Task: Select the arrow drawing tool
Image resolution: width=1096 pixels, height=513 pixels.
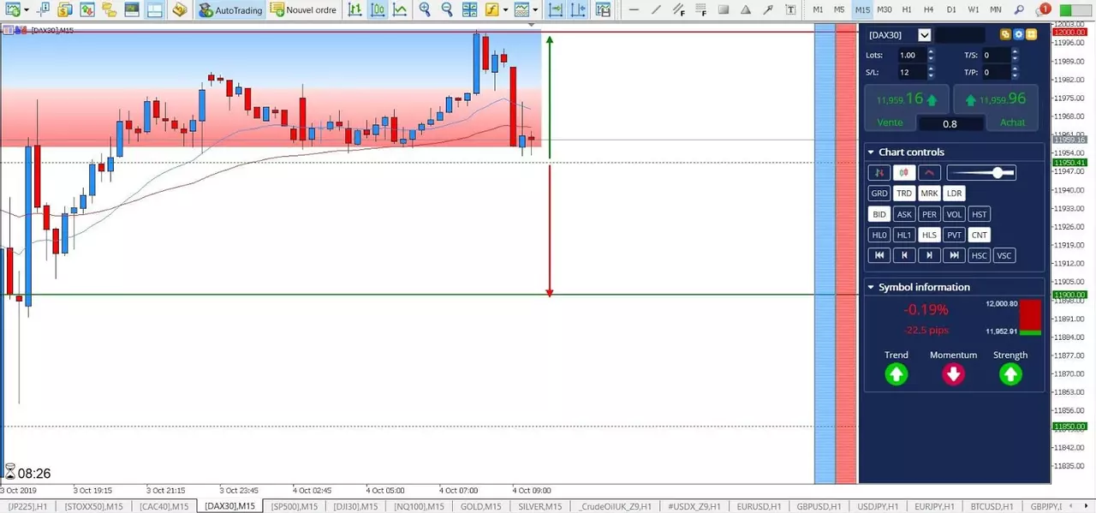Action: coord(768,9)
